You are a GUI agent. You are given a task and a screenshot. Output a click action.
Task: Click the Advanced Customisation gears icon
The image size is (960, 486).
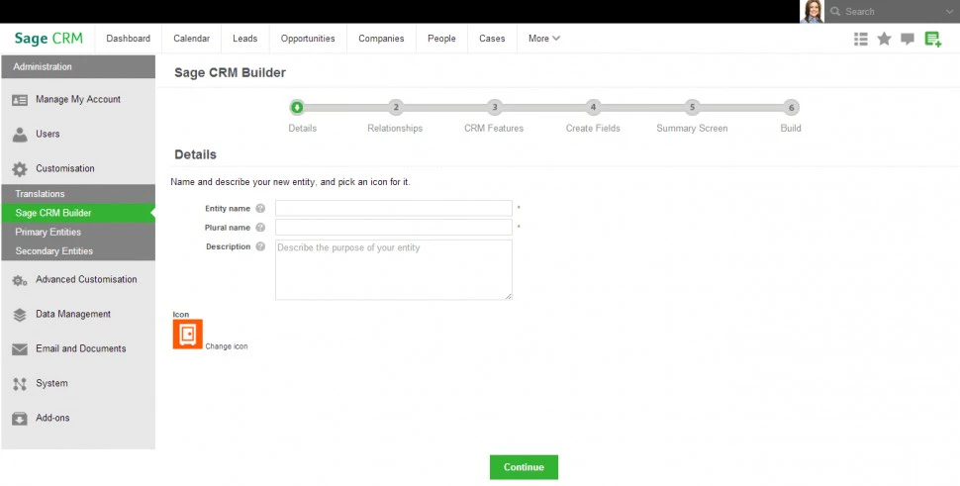[x=20, y=280]
